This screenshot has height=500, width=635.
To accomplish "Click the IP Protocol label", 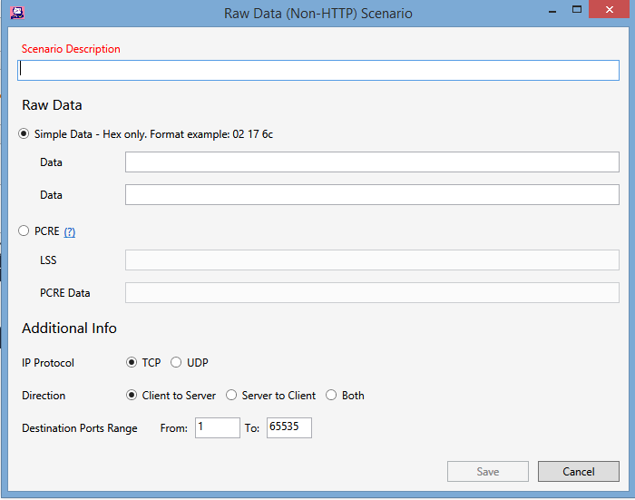I will point(48,363).
